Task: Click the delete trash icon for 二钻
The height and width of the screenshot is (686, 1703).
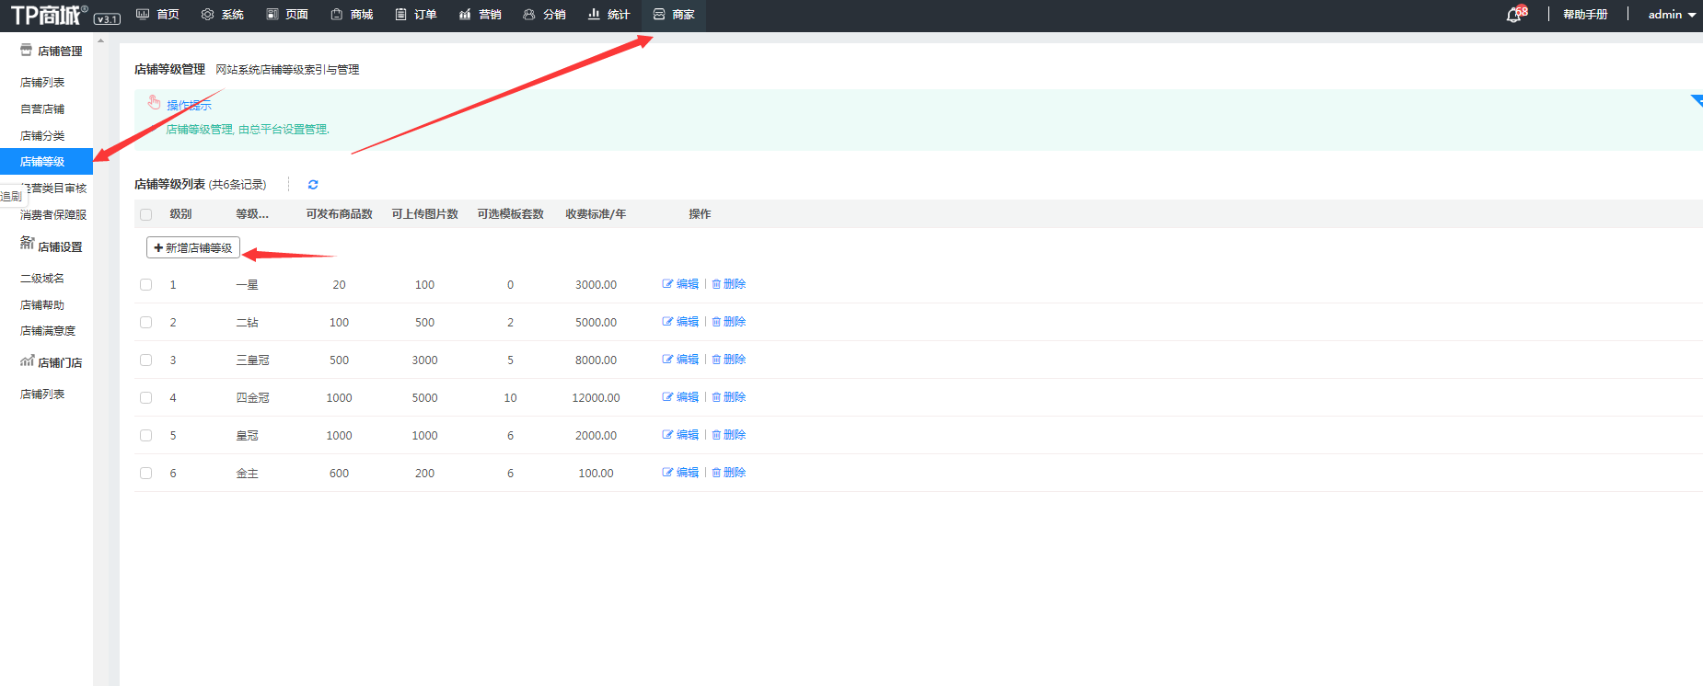Action: click(716, 322)
